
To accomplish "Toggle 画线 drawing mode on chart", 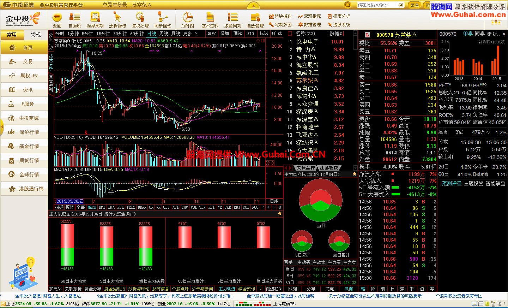I will point(238,34).
